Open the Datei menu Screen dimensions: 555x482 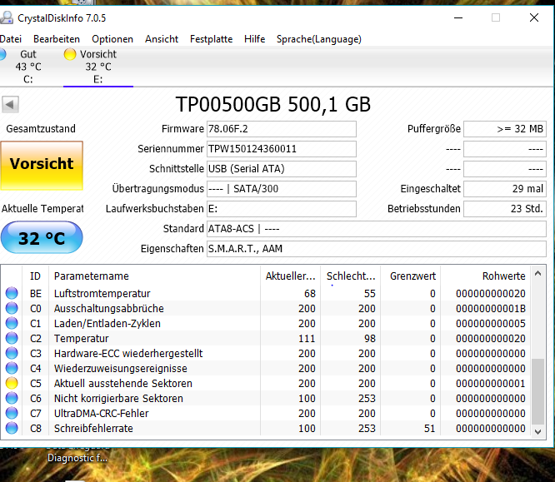pos(11,39)
